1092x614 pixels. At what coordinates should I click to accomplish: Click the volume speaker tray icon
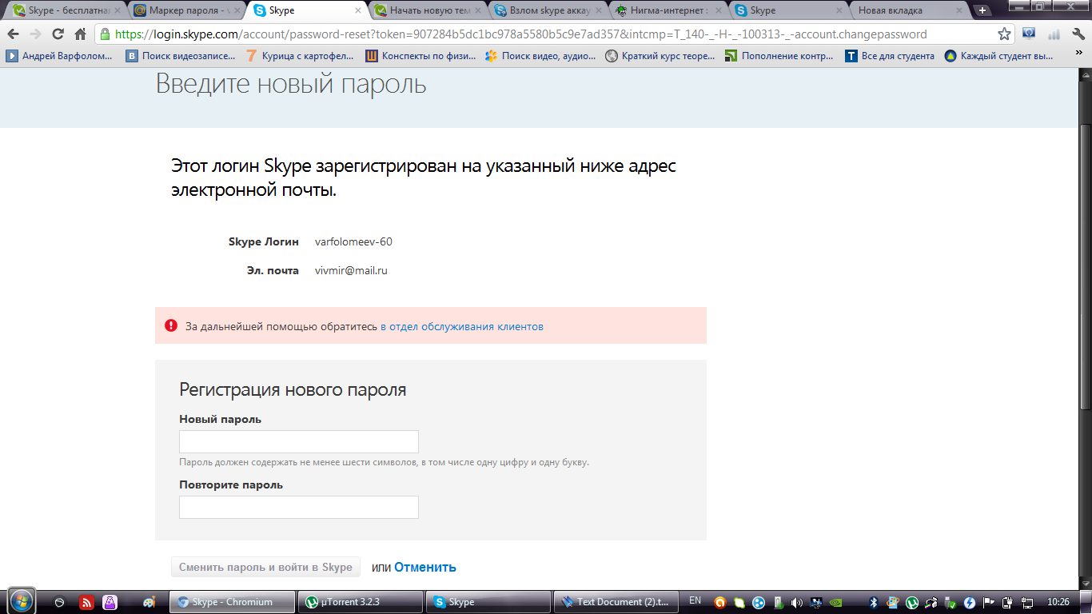click(797, 602)
